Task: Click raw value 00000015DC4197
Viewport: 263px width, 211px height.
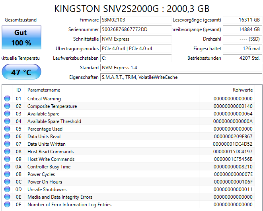Action: click(x=233, y=152)
